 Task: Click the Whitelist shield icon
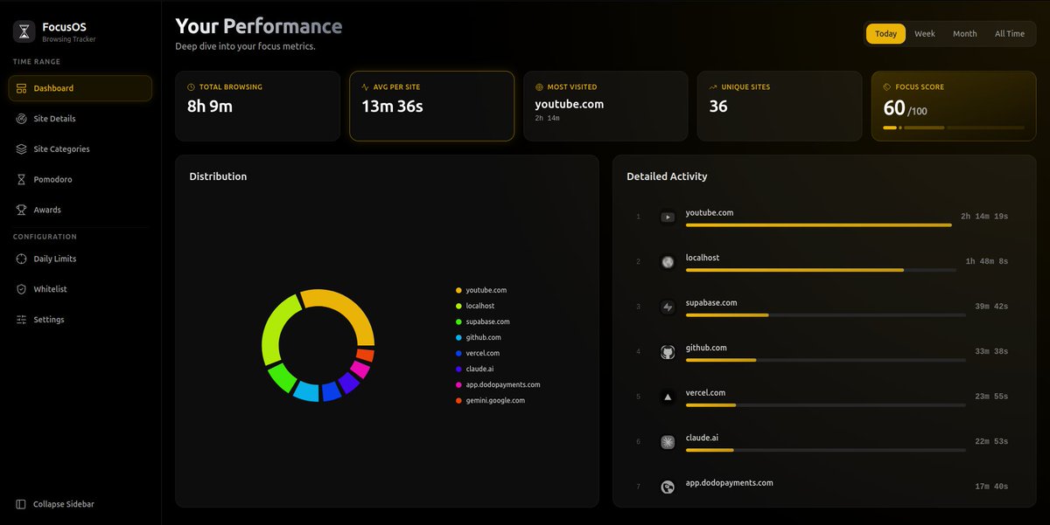point(21,289)
